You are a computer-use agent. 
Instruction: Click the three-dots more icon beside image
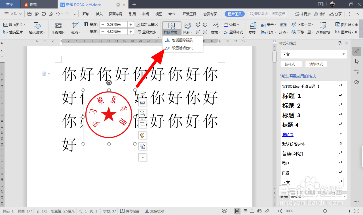click(142, 157)
